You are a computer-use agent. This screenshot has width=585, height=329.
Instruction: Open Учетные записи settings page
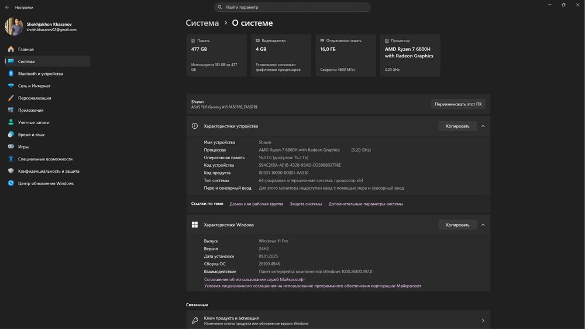pyautogui.click(x=47, y=122)
